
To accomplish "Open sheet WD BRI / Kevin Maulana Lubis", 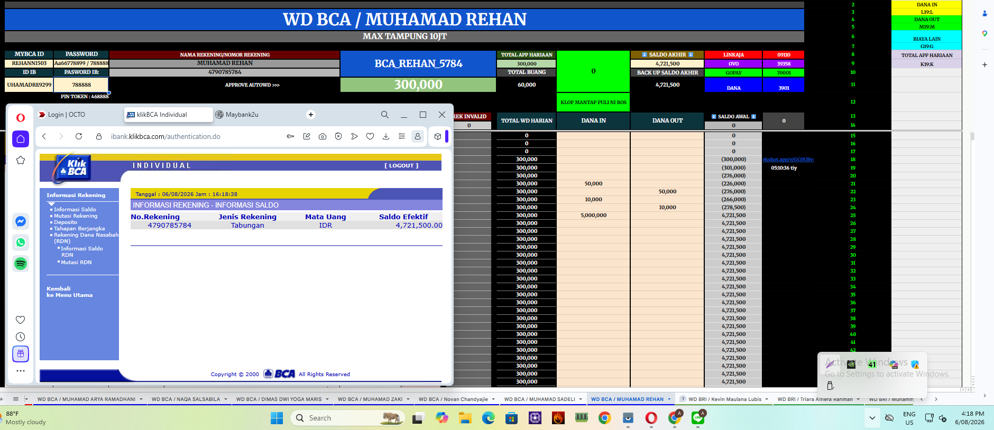I will click(725, 399).
